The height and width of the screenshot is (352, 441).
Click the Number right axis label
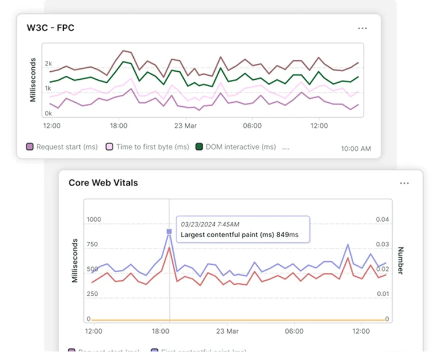click(x=401, y=261)
